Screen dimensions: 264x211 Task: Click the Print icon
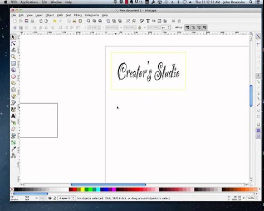[x=32, y=21]
